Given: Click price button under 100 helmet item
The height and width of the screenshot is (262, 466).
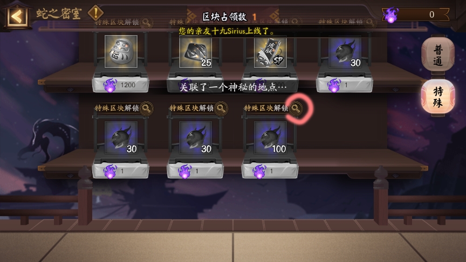Looking at the screenshot, I should click(x=270, y=171).
